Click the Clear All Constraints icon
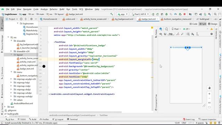222x125 pixels. coord(178,34)
